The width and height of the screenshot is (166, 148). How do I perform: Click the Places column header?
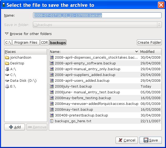pyautogui.click(x=26, y=52)
